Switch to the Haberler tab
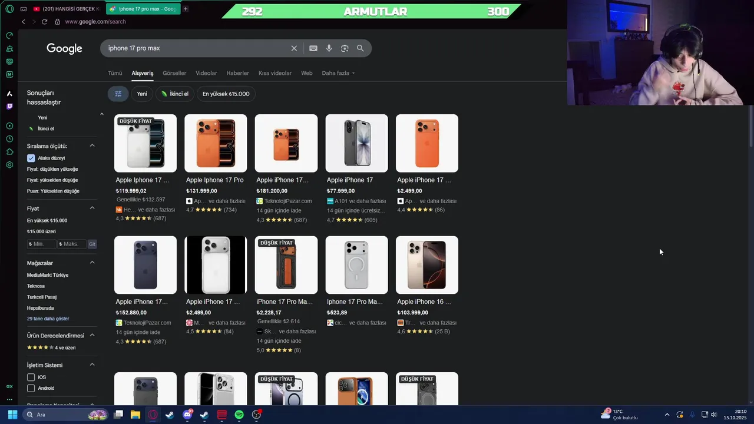754x424 pixels. pyautogui.click(x=238, y=73)
